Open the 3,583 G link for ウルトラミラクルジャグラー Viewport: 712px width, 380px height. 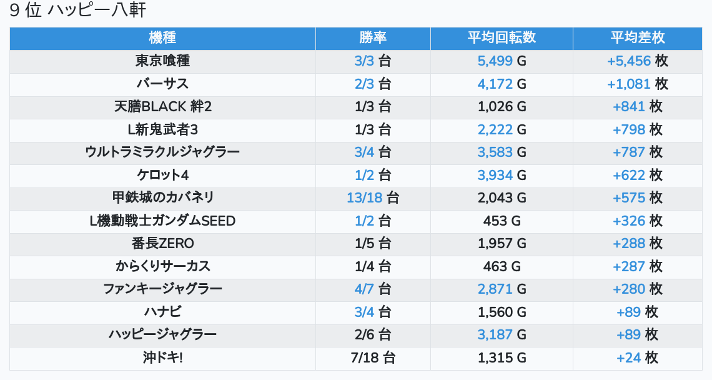pos(495,152)
